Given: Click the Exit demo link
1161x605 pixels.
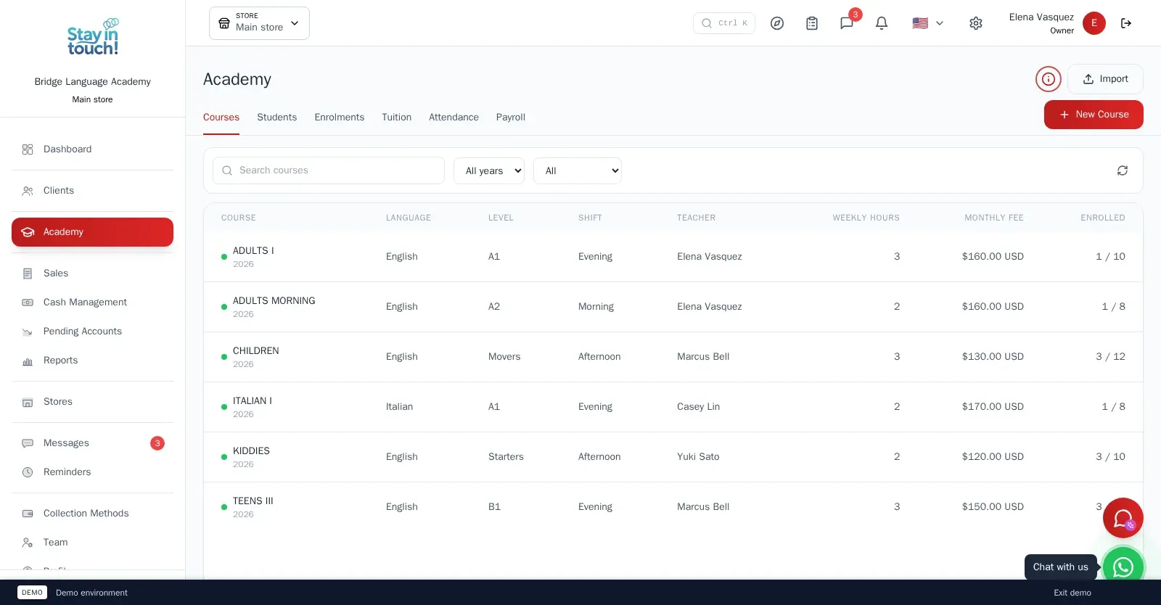Looking at the screenshot, I should [1072, 593].
